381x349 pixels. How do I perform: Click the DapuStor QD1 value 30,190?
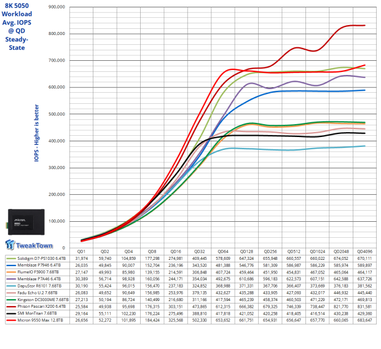(81, 286)
